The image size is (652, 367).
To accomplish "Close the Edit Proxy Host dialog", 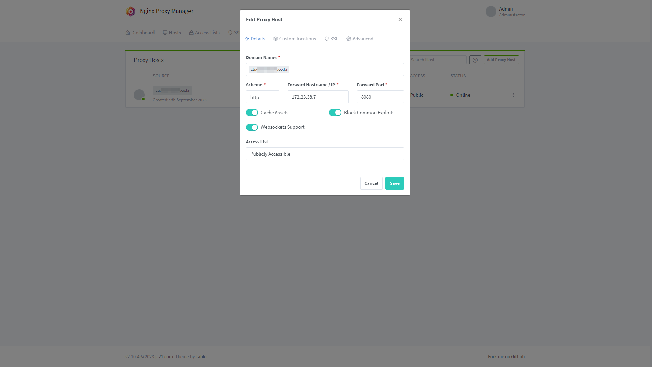I will click(x=400, y=20).
